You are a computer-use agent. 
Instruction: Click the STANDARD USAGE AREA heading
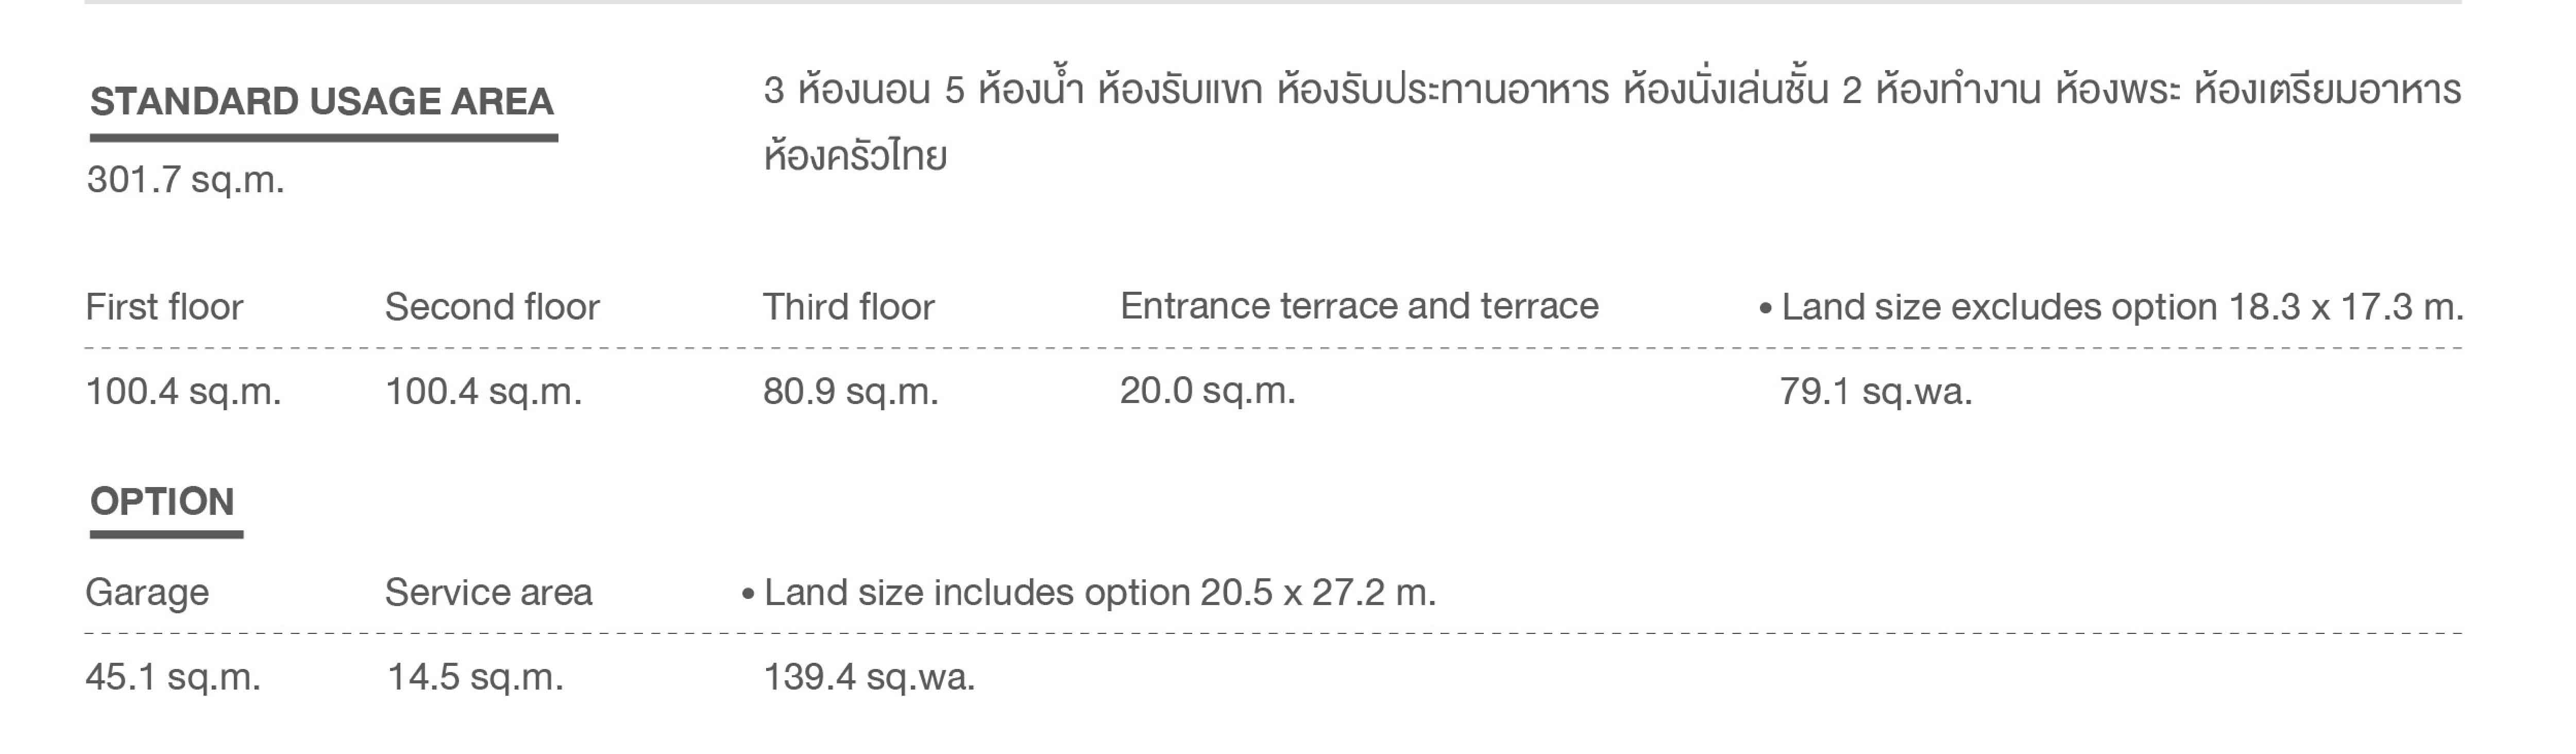tap(322, 101)
